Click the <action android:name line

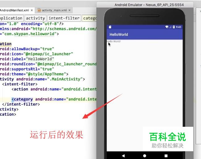pyautogui.click(x=54, y=89)
